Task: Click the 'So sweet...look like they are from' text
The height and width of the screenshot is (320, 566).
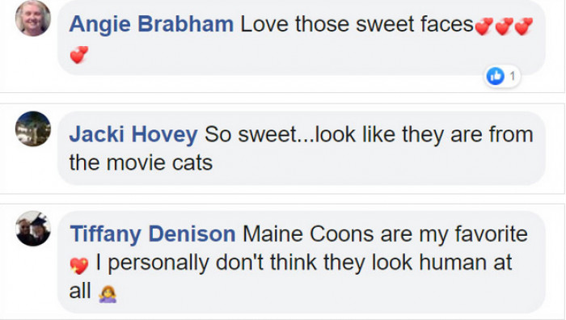Action: coord(369,134)
